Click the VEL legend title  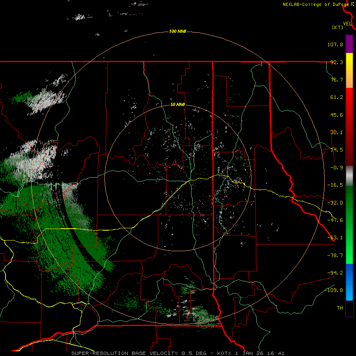point(347,24)
